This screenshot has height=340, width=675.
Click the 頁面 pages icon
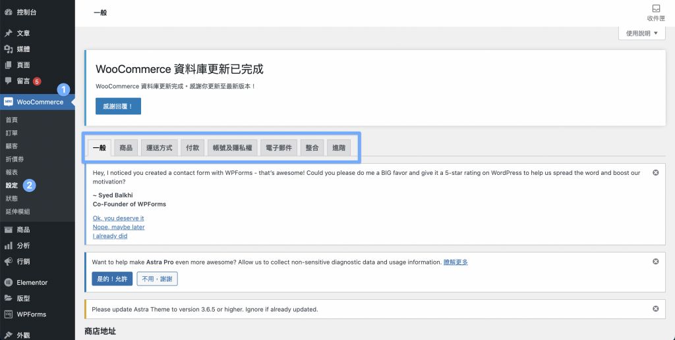(x=8, y=65)
